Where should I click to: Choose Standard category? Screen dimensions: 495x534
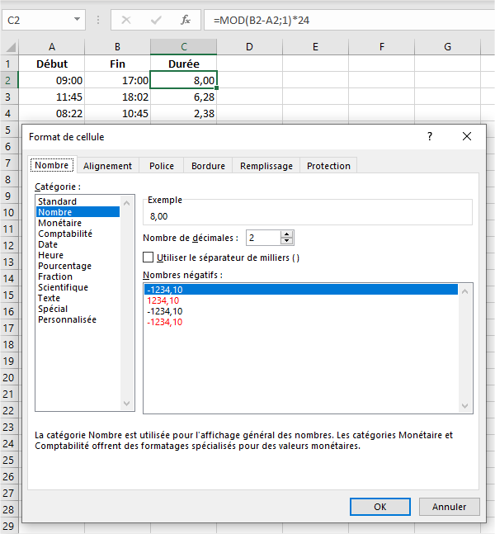coord(78,201)
